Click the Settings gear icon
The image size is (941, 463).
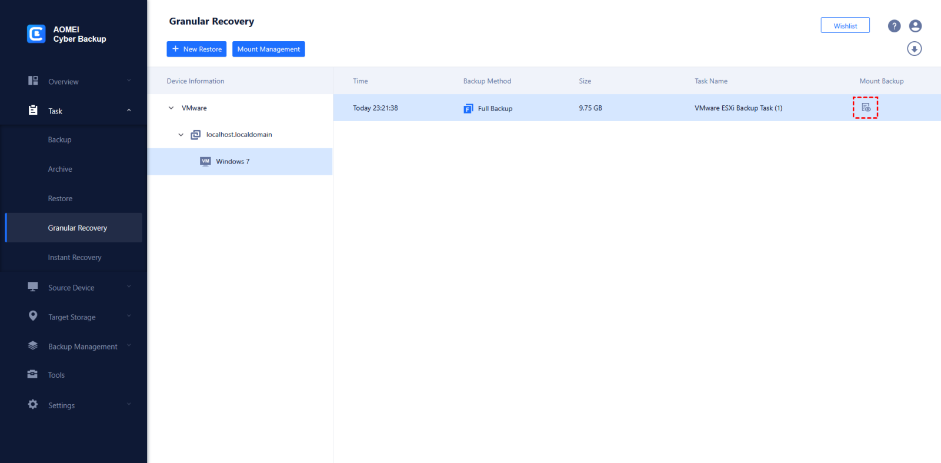click(x=33, y=404)
